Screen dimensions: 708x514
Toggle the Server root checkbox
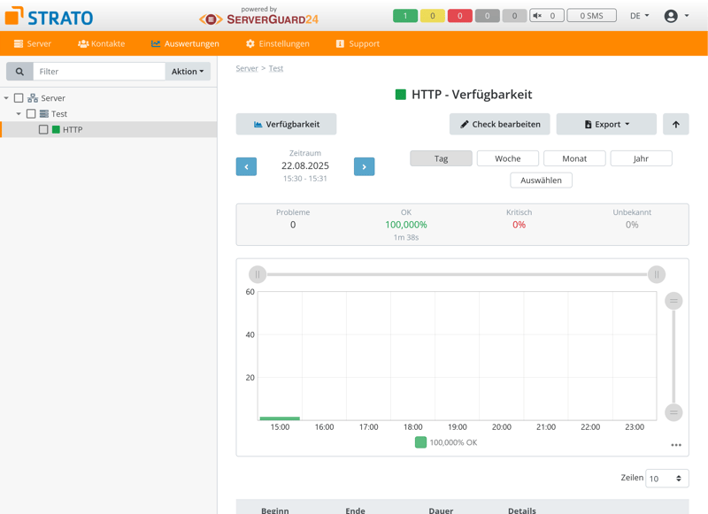tap(19, 98)
